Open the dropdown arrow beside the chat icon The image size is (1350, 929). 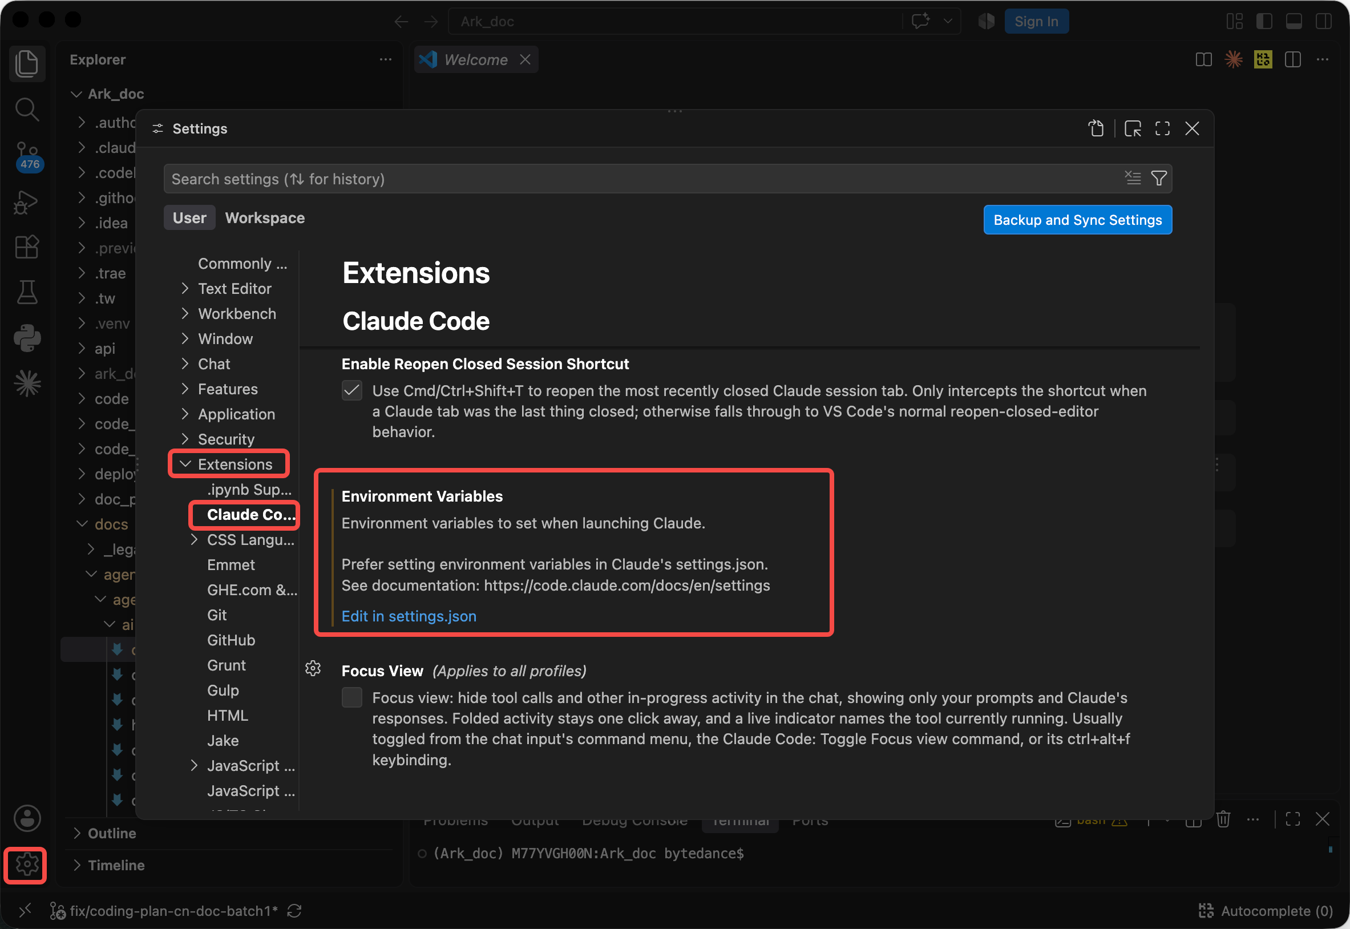pos(947,22)
